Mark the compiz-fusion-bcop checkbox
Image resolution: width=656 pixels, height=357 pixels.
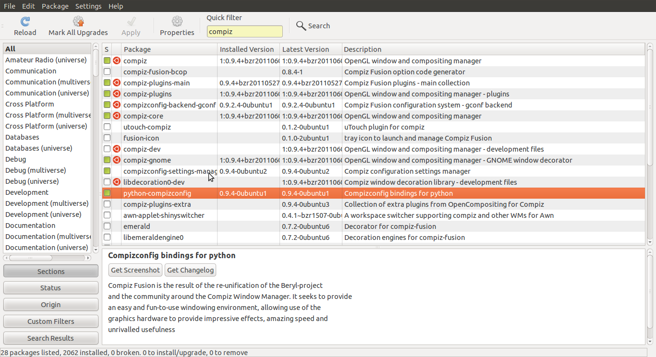107,72
